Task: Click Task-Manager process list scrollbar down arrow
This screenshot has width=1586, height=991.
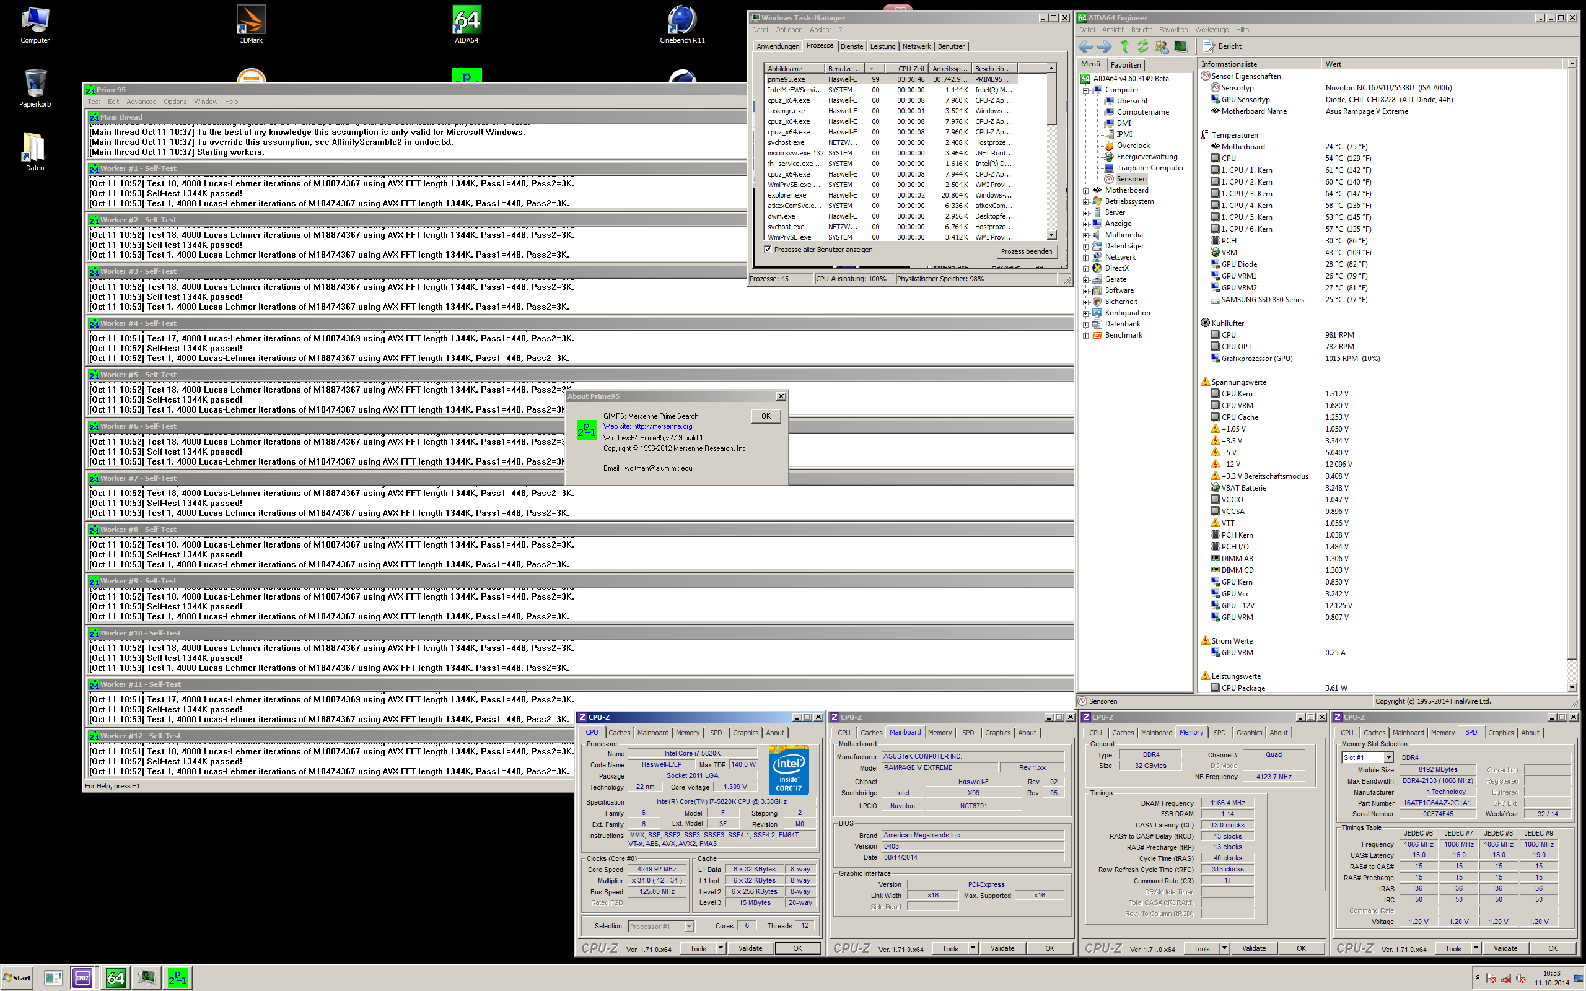Action: pos(1051,235)
